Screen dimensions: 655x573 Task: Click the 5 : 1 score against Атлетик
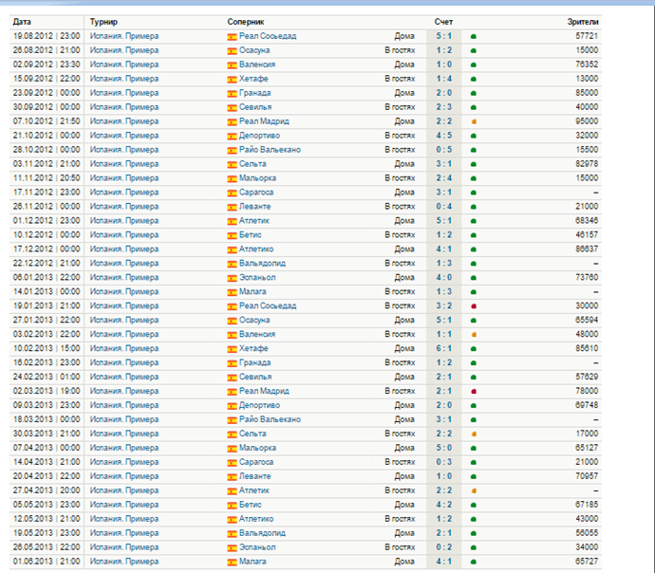point(444,221)
